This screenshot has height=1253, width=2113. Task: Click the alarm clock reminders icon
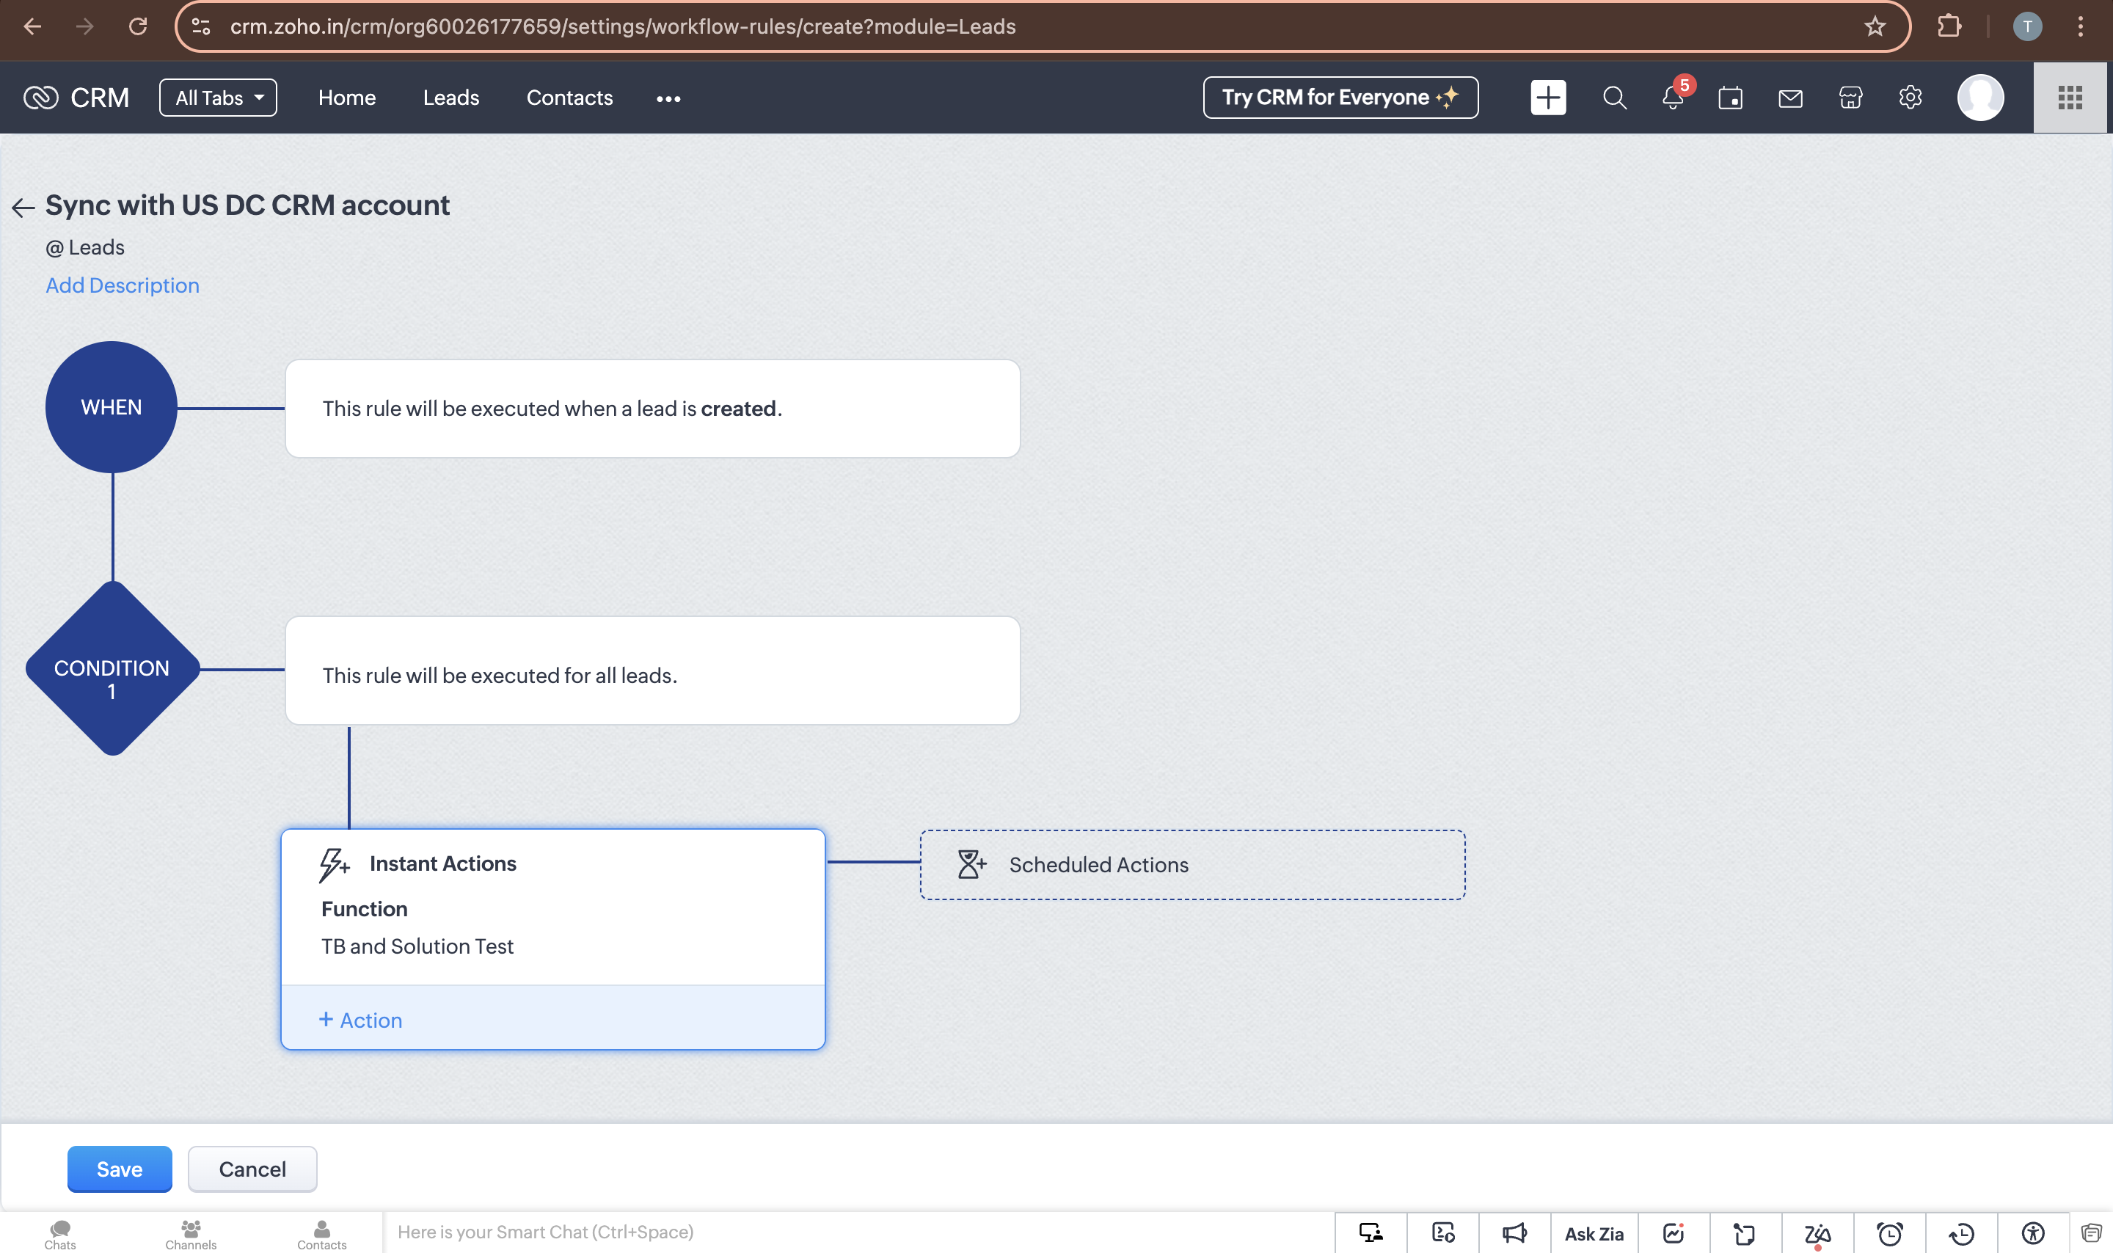[x=1889, y=1234]
